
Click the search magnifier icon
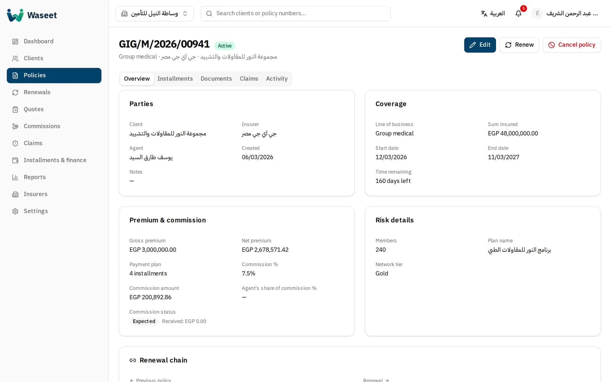[x=209, y=14]
